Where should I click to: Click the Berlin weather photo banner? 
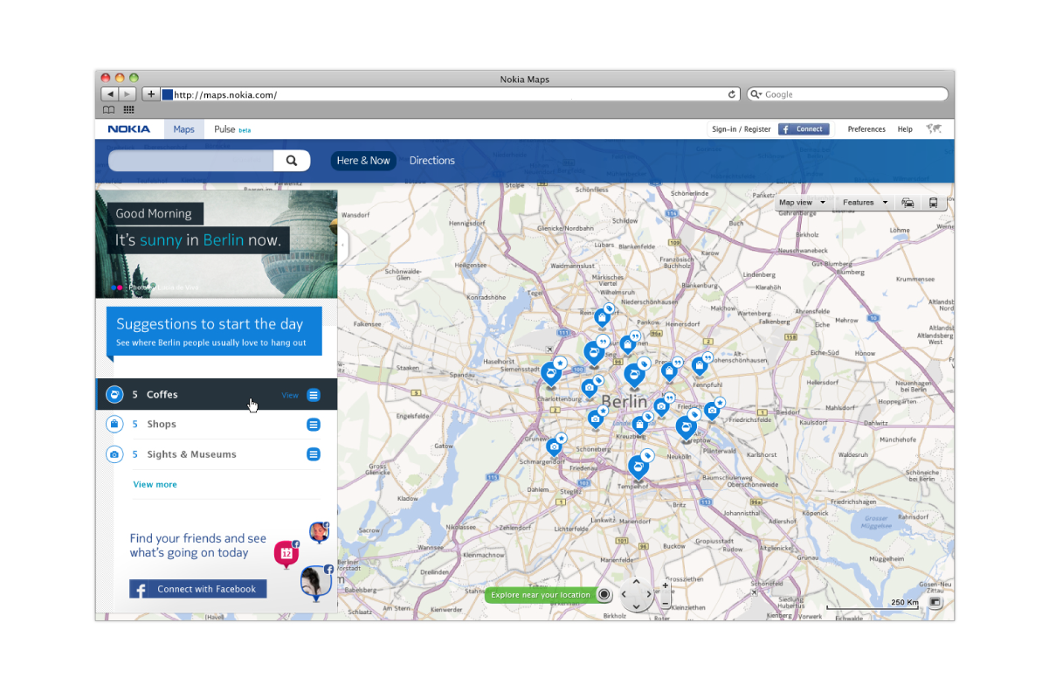pyautogui.click(x=217, y=245)
